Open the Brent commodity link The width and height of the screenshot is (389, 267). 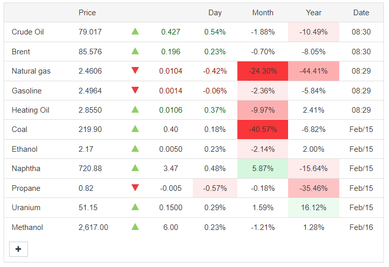(x=21, y=52)
